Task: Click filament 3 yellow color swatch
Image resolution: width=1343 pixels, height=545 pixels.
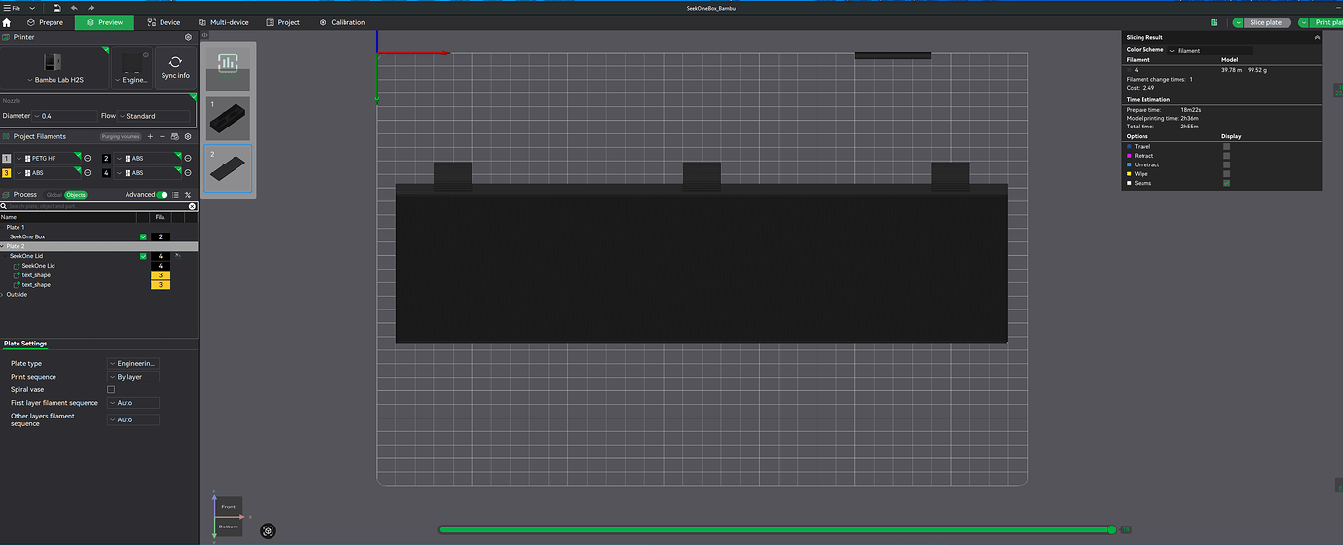Action: 7,173
